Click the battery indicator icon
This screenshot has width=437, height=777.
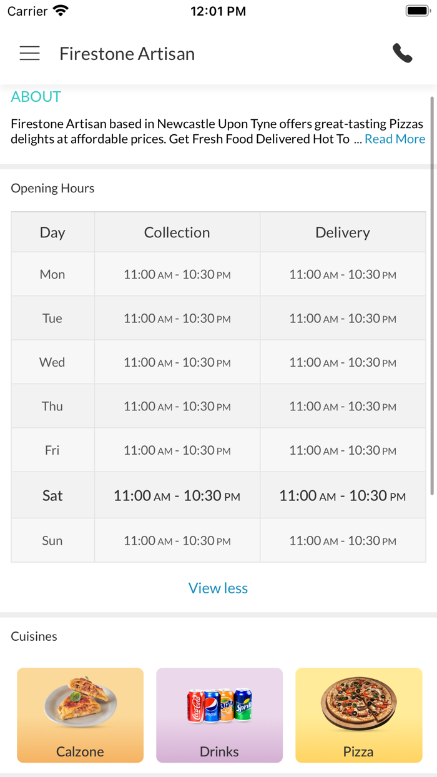(x=416, y=11)
